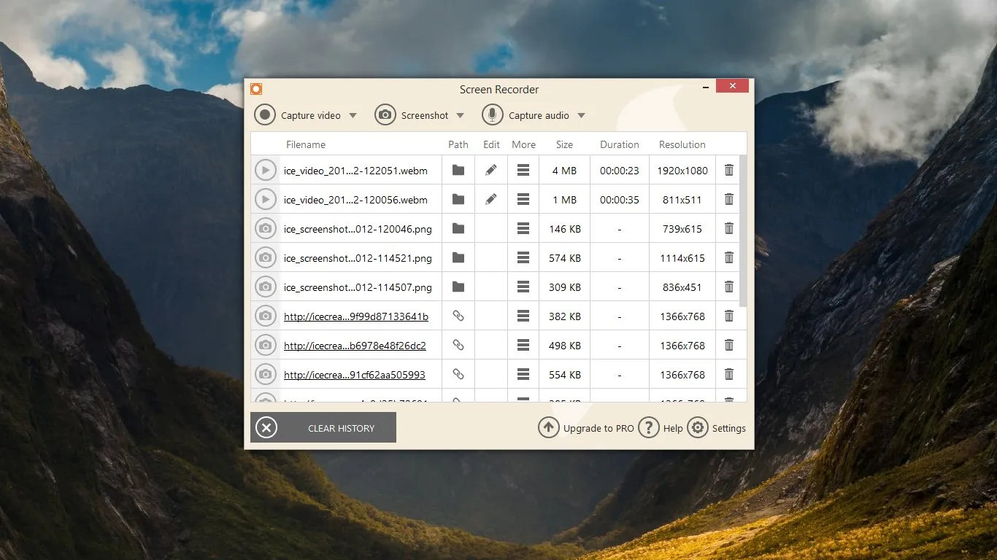The width and height of the screenshot is (997, 560).
Task: Open the http://icecrea...b6978e48f26dc2 link
Action: 355,346
